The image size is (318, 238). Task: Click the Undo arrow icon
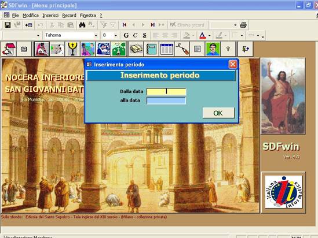pyautogui.click(x=40, y=25)
